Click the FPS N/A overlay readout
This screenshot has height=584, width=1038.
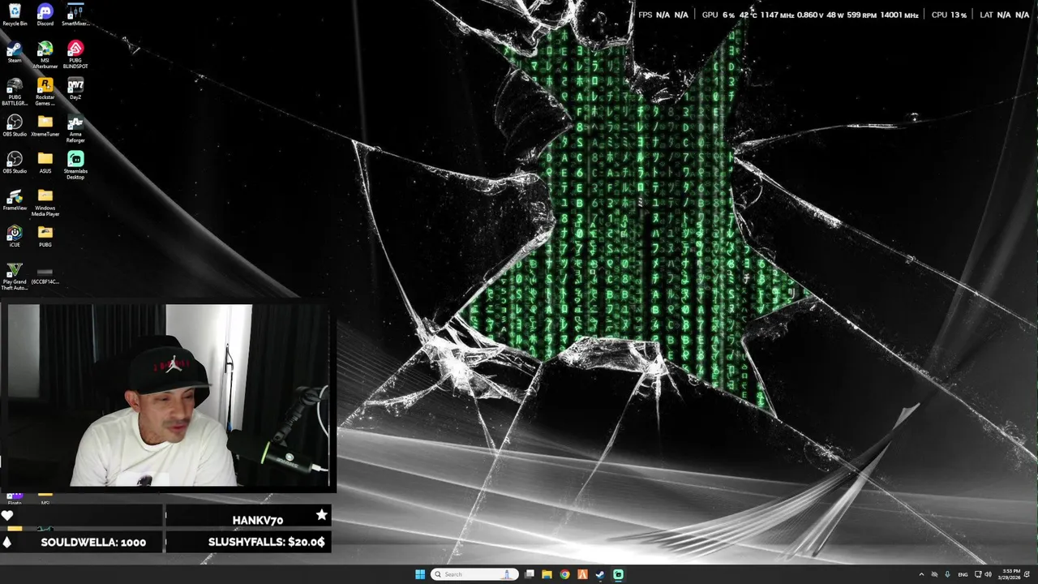[x=663, y=15]
